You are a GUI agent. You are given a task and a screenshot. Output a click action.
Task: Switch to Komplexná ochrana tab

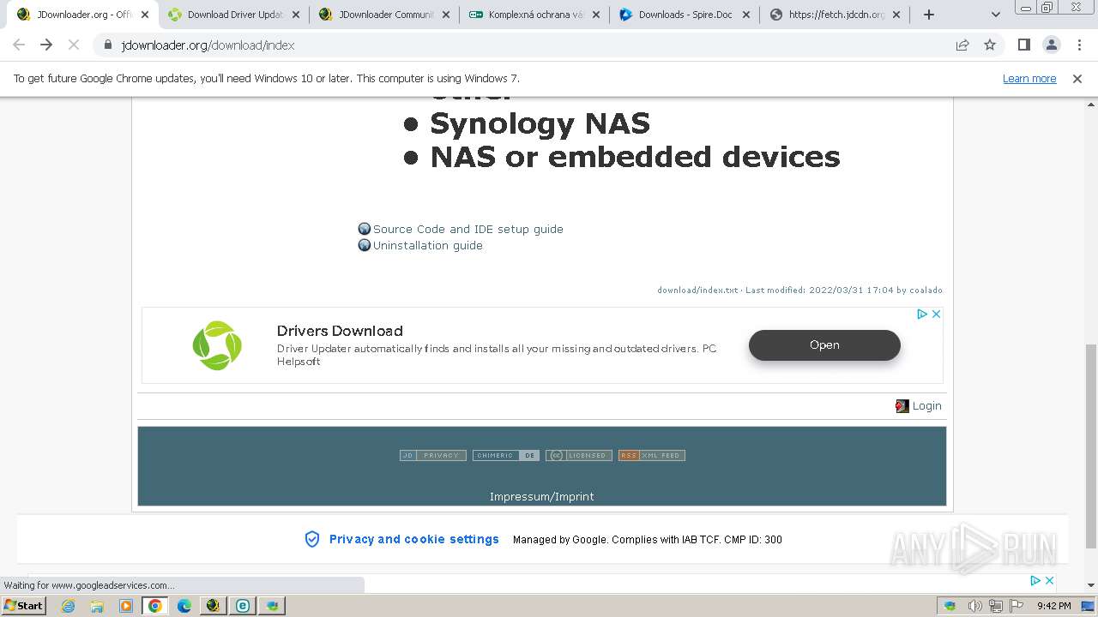(534, 15)
